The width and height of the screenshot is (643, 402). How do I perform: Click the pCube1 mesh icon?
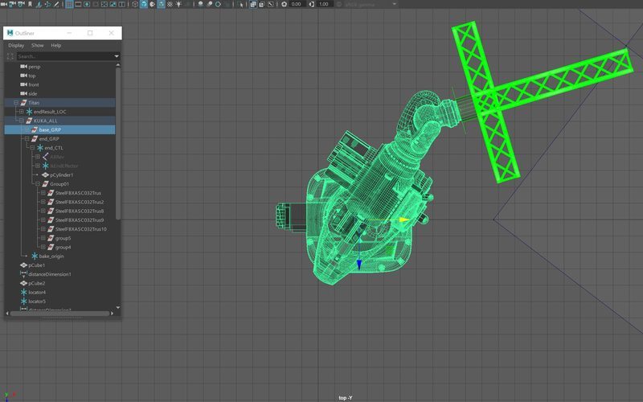click(x=24, y=265)
